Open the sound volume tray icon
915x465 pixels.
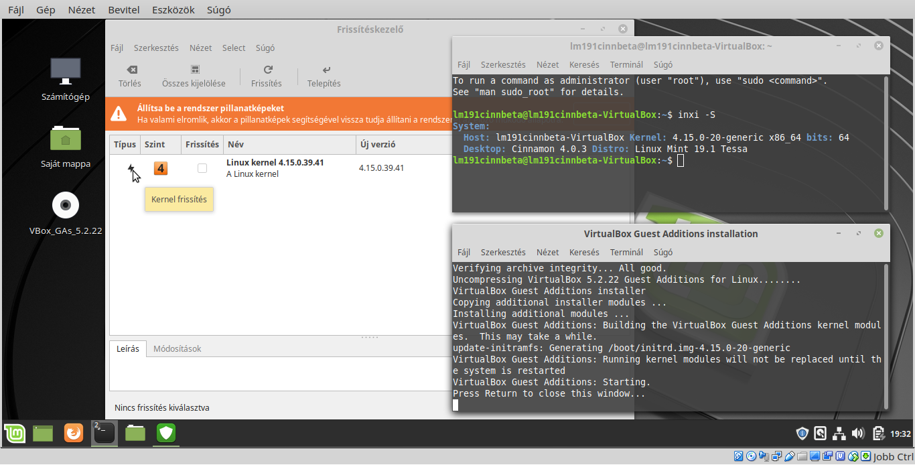click(x=858, y=434)
